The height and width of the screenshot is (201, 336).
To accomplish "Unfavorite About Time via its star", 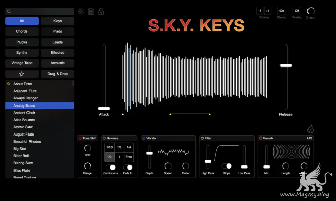I will pyautogui.click(x=9, y=84).
